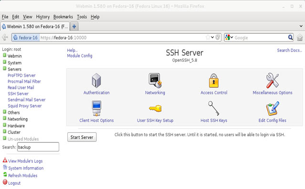The image size is (305, 189).
Task: Open the View menu
Action: coord(28,17)
